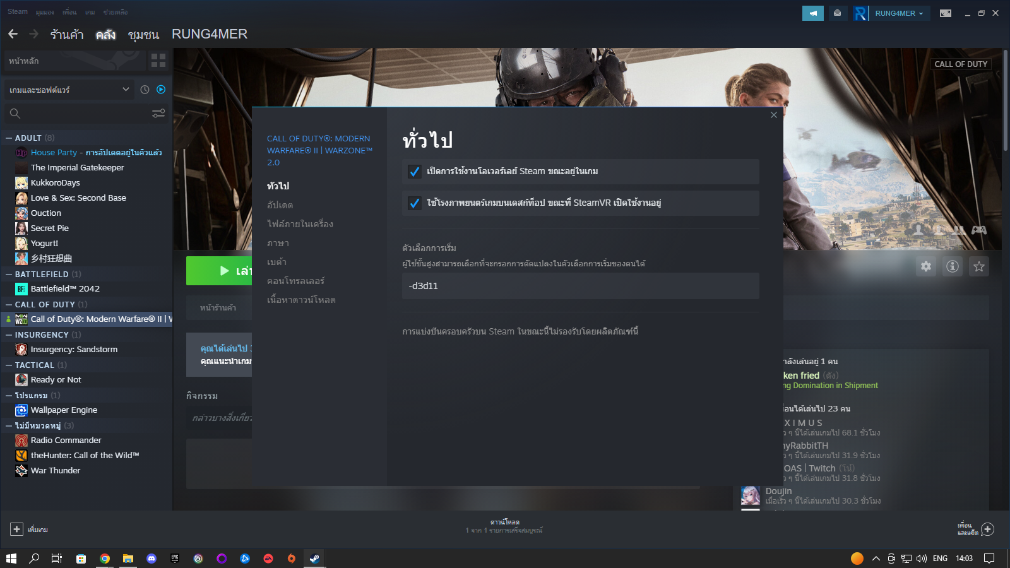Open the ดาวน์โหลด downloads status
The height and width of the screenshot is (568, 1010).
[504, 526]
